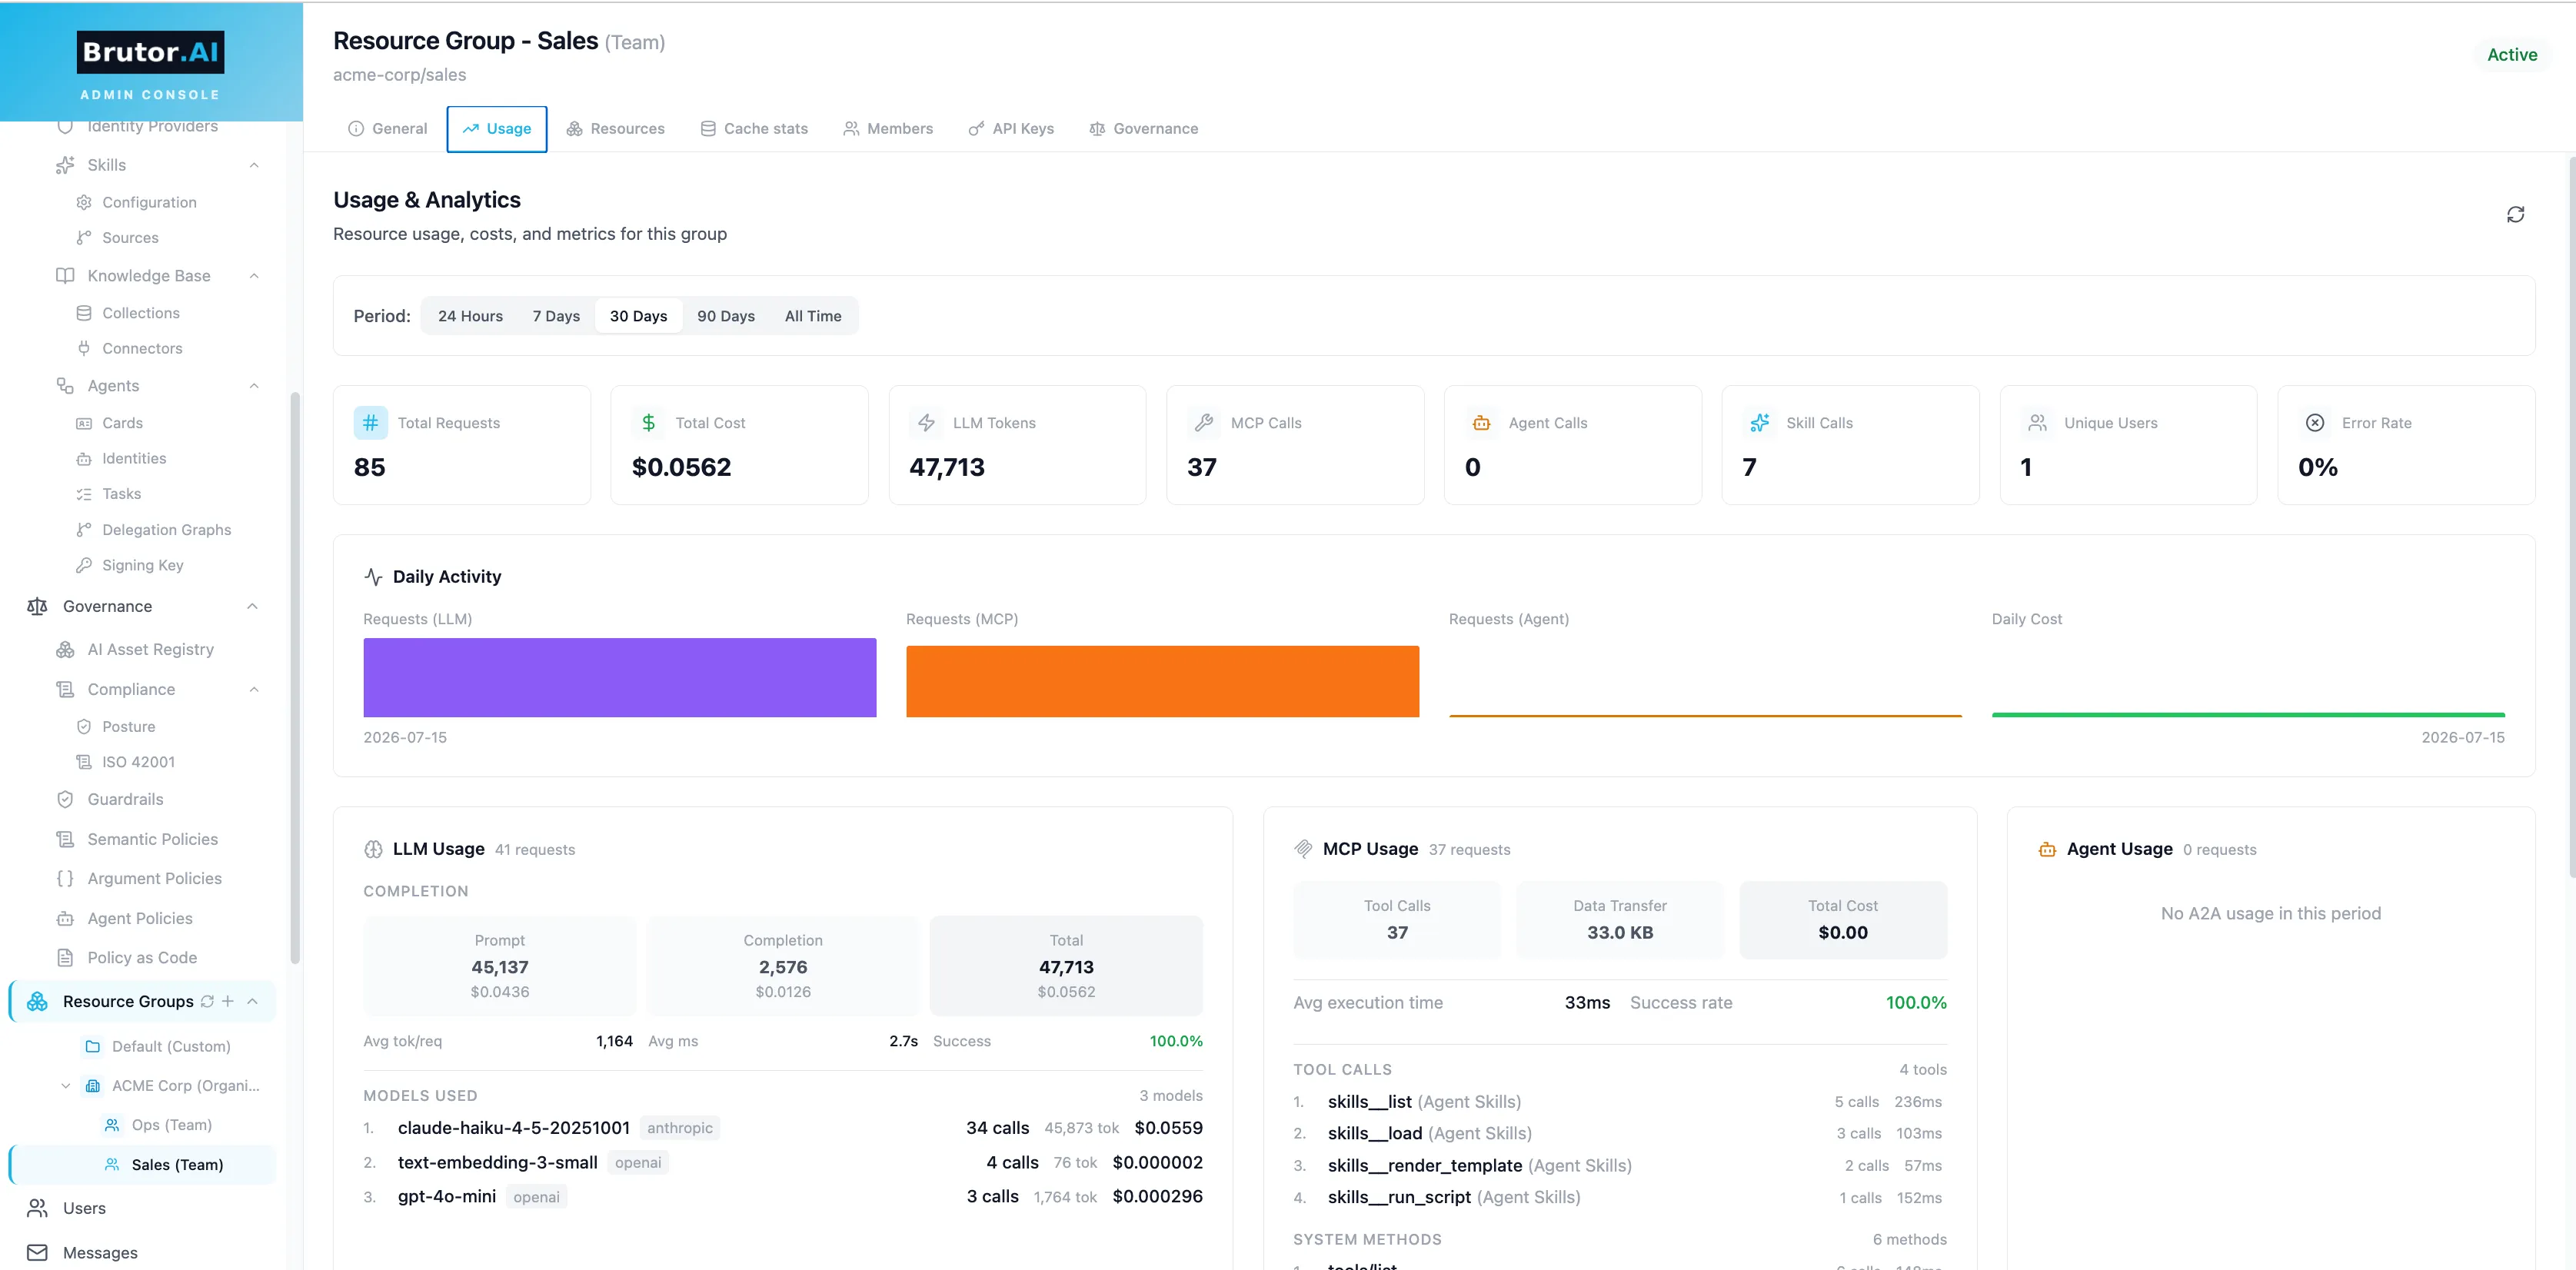The height and width of the screenshot is (1270, 2576).
Task: Select the 24 Hours period
Action: tap(470, 316)
